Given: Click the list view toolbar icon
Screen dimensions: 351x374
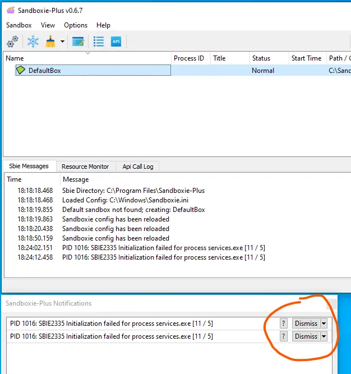Looking at the screenshot, I should point(99,41).
